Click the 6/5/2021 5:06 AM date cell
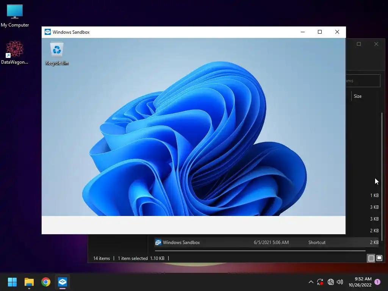This screenshot has height=291, width=388. click(271, 242)
